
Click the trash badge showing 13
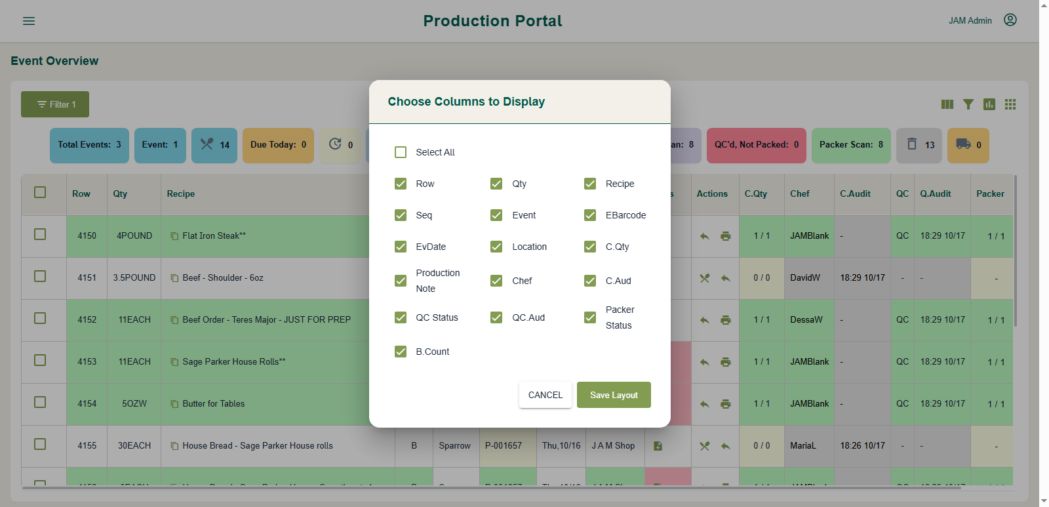click(x=920, y=145)
